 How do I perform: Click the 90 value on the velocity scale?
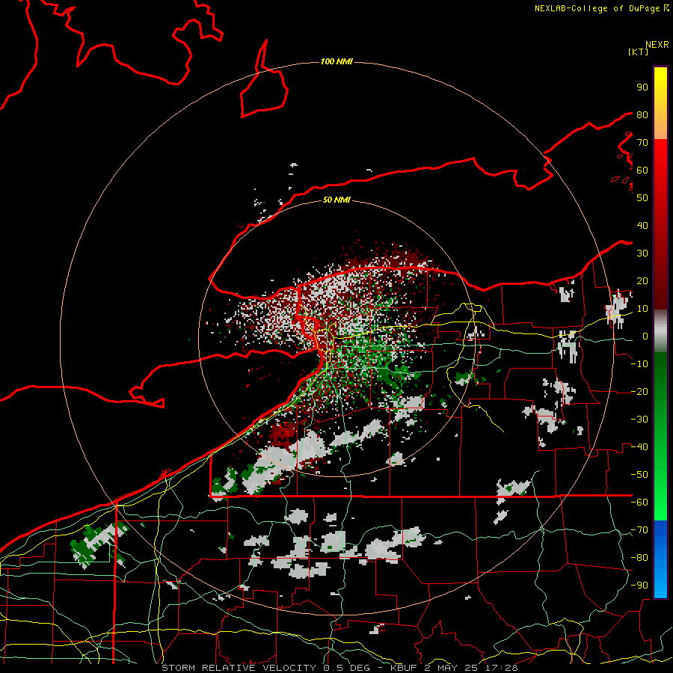pyautogui.click(x=642, y=87)
